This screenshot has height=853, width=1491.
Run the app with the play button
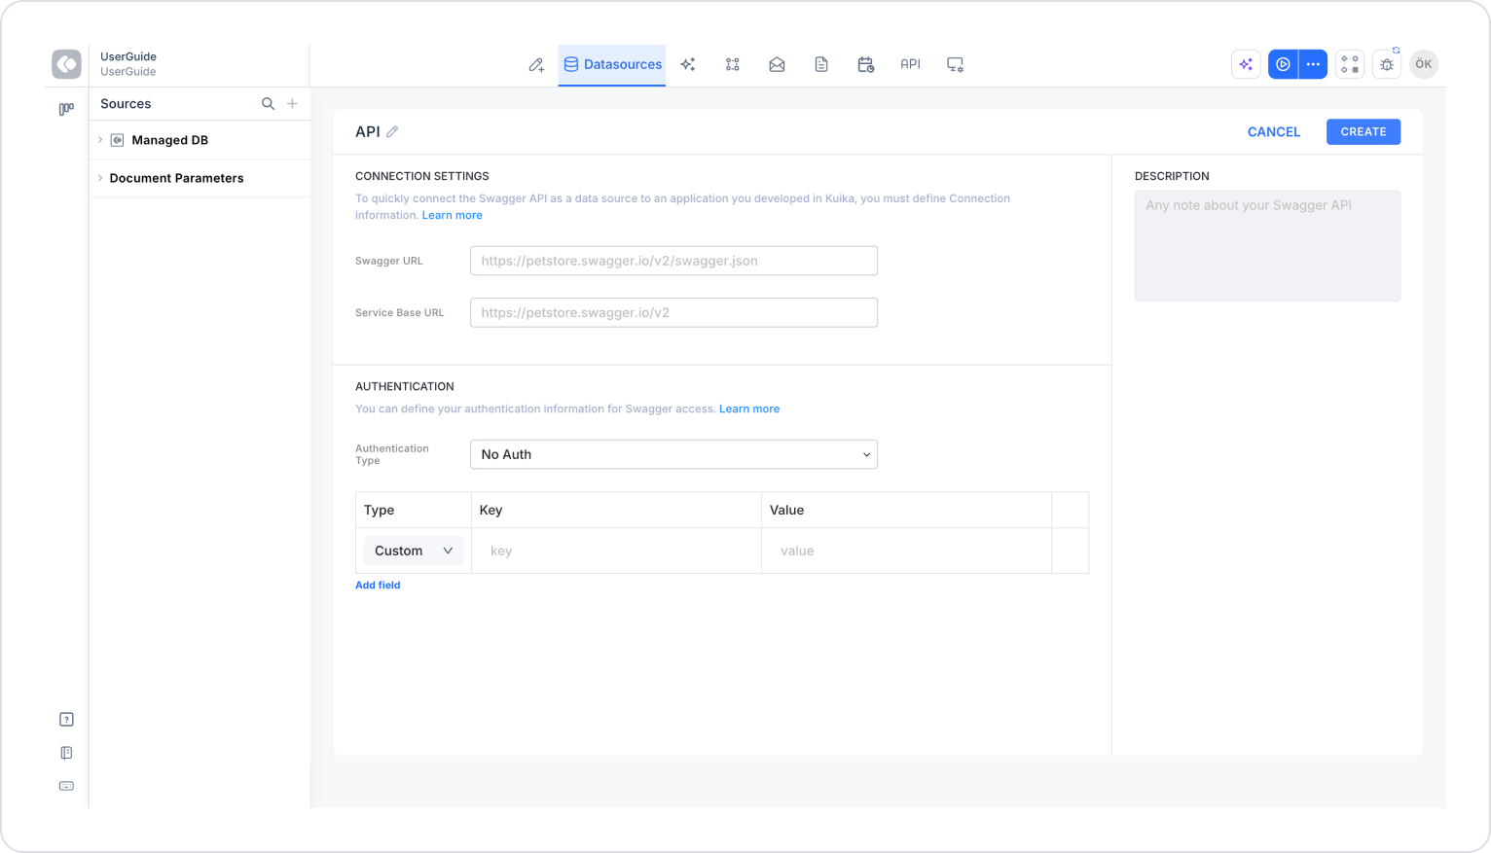tap(1283, 64)
